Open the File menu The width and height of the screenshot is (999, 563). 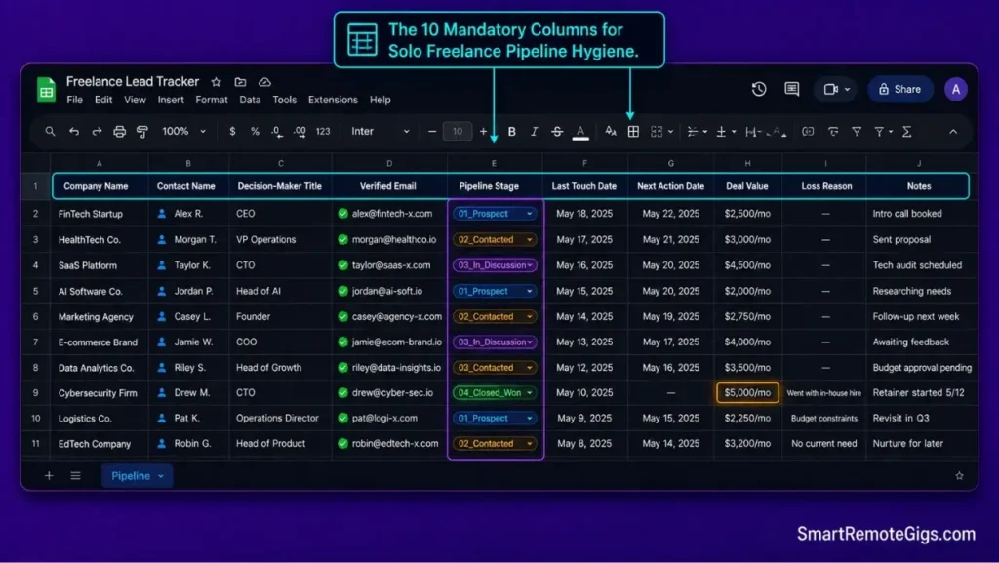pos(74,100)
